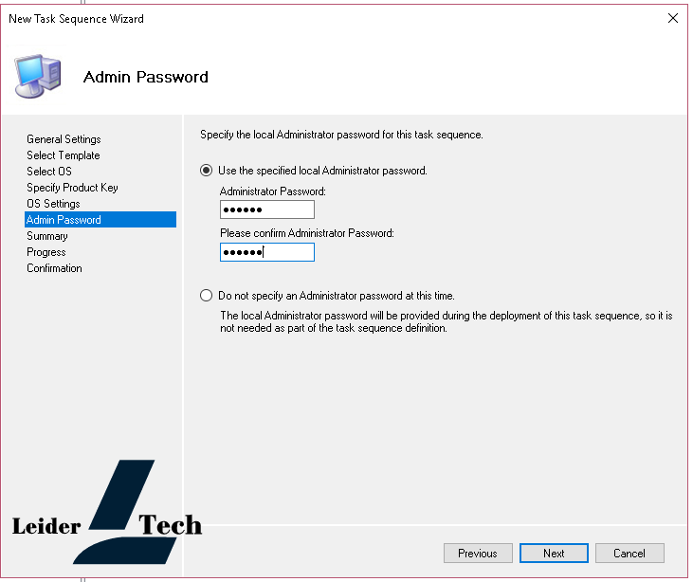Image resolution: width=693 pixels, height=582 pixels.
Task: Jump to Select OS step
Action: (x=48, y=172)
